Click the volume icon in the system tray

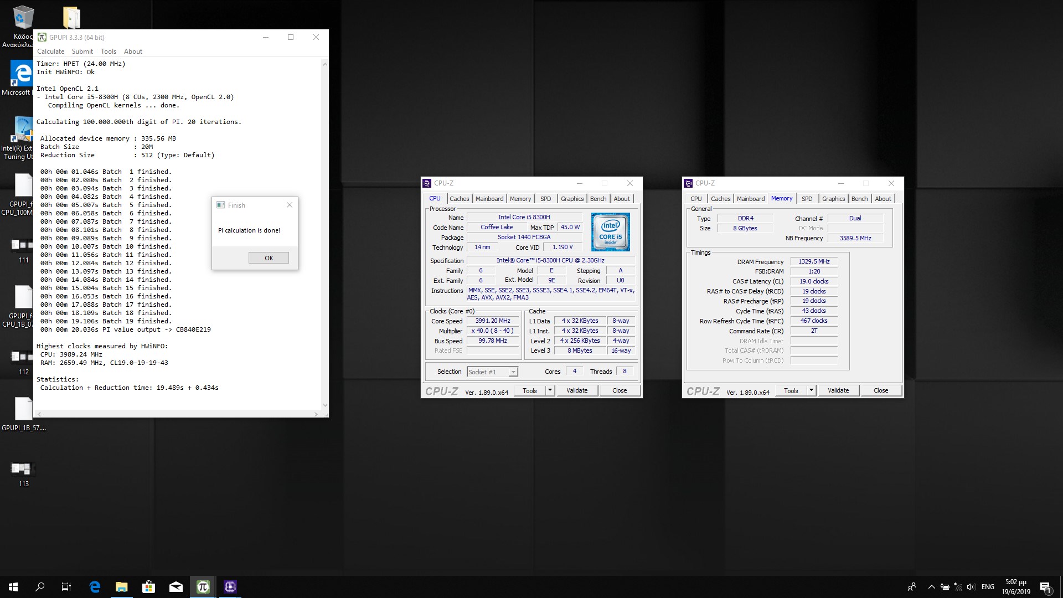(x=971, y=587)
